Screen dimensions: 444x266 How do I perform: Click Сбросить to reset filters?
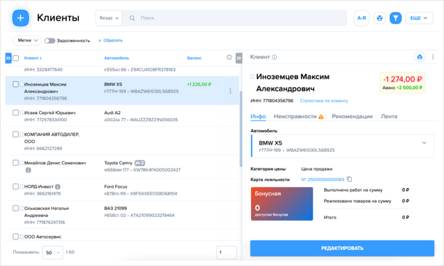tap(113, 41)
